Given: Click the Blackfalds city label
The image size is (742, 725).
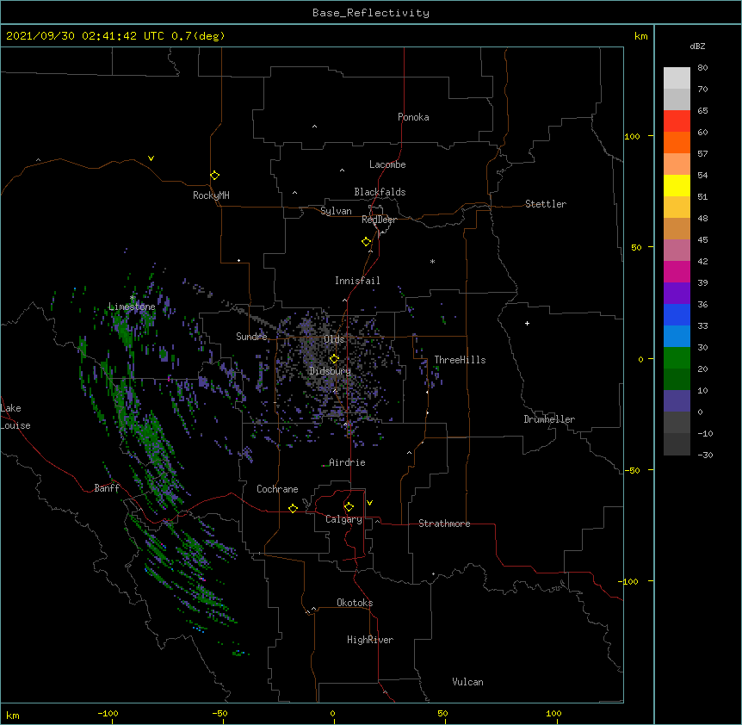Looking at the screenshot, I should point(380,192).
